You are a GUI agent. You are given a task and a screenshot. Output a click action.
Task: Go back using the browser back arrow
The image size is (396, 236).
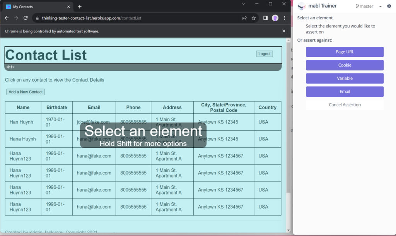7,18
